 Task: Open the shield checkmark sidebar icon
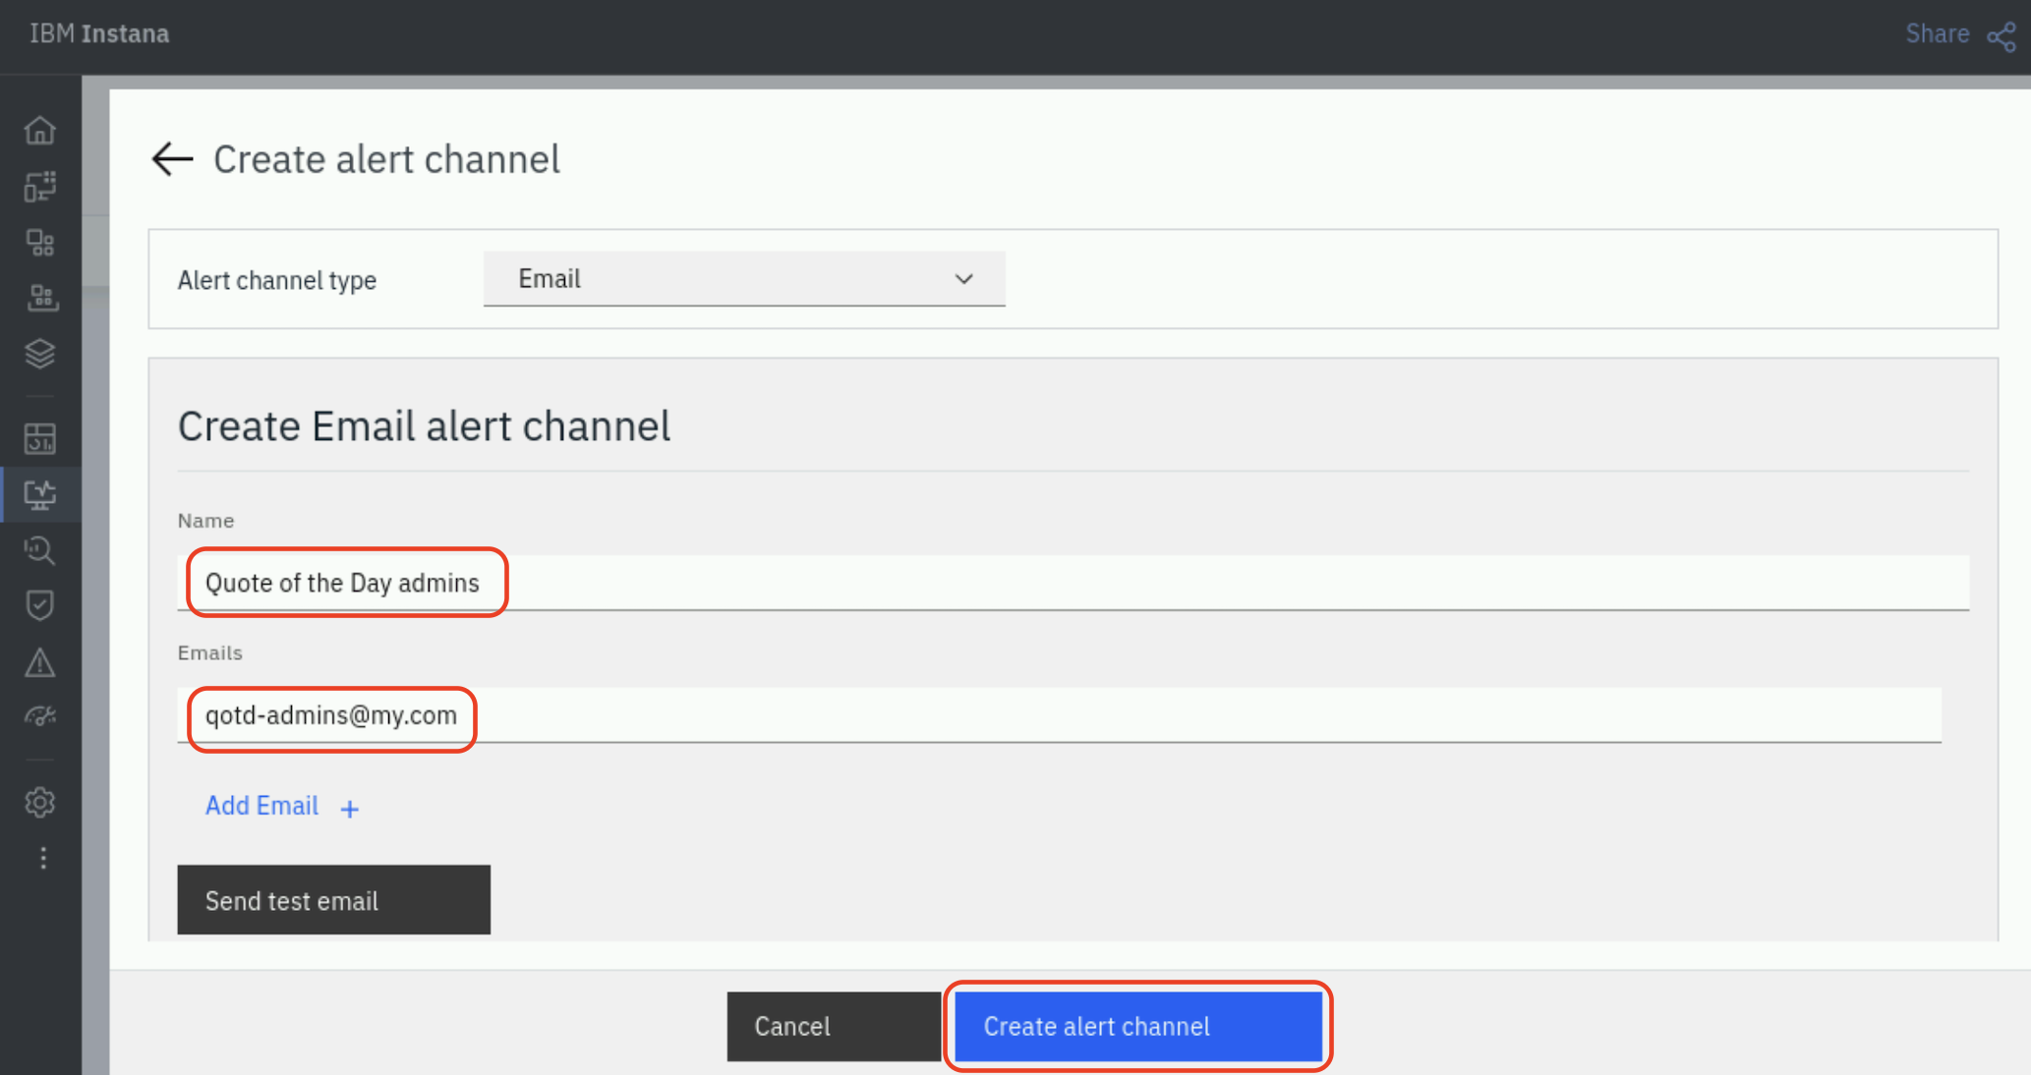40,606
